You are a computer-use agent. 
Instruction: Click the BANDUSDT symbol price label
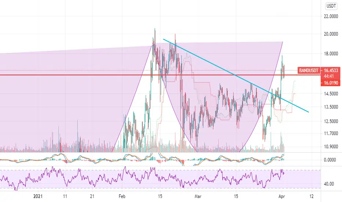point(309,70)
